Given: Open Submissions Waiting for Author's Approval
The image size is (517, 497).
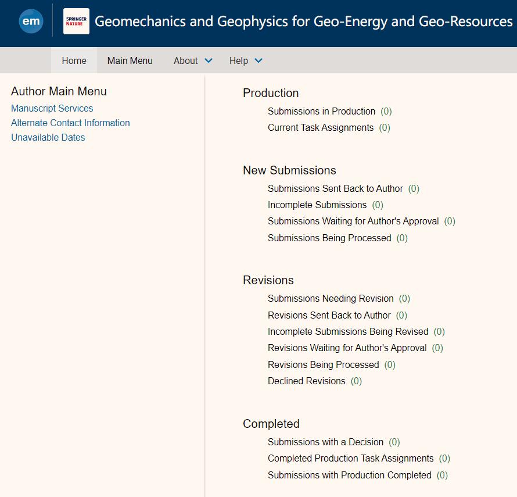Looking at the screenshot, I should tap(353, 221).
